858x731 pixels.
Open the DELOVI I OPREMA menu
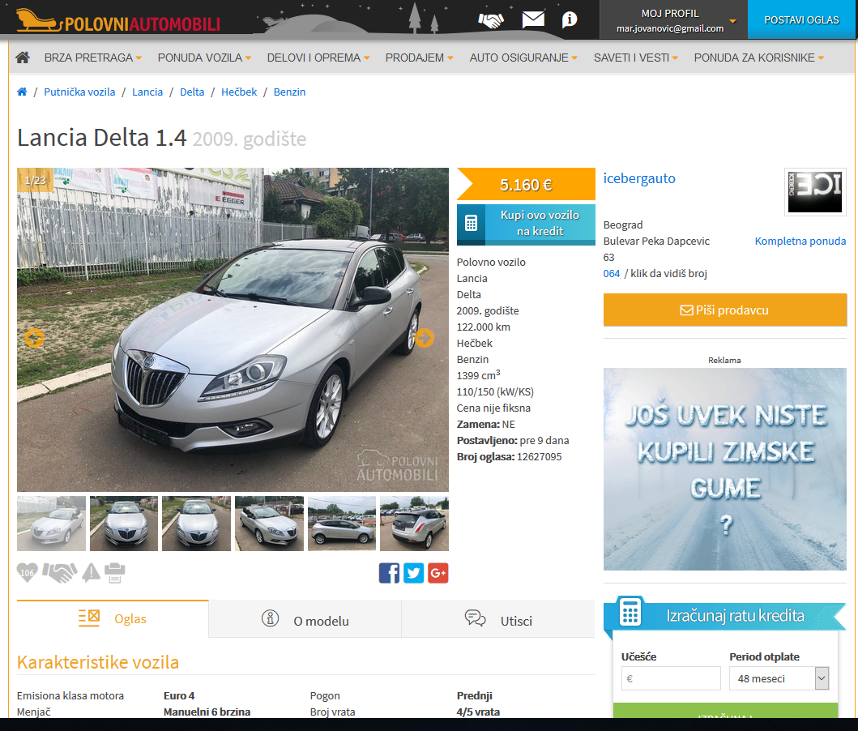click(318, 58)
